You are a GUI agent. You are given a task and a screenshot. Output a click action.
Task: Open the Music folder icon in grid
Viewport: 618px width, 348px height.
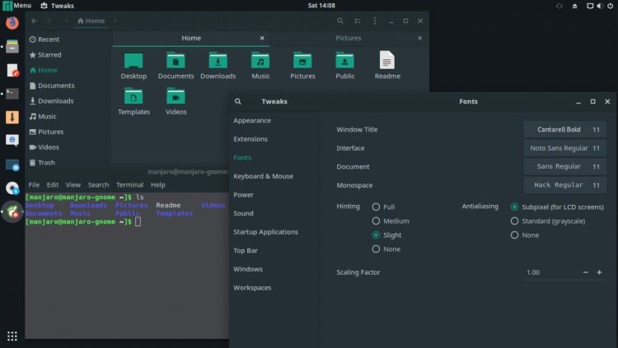(260, 66)
